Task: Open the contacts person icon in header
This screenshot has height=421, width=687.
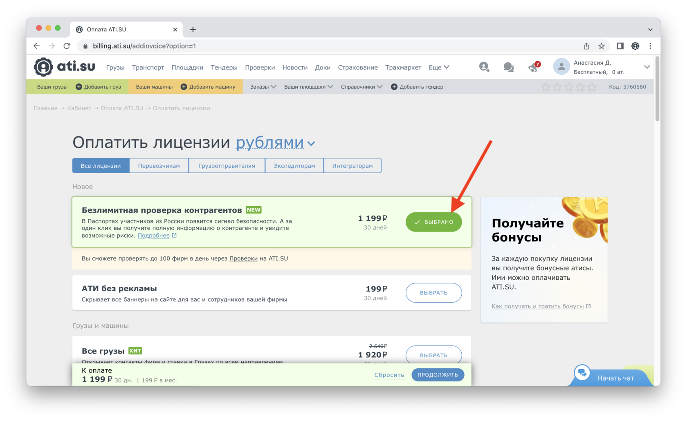Action: pyautogui.click(x=484, y=67)
